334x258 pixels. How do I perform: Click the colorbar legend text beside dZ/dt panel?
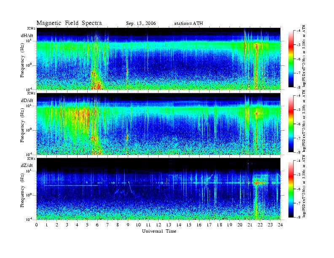coord(304,185)
